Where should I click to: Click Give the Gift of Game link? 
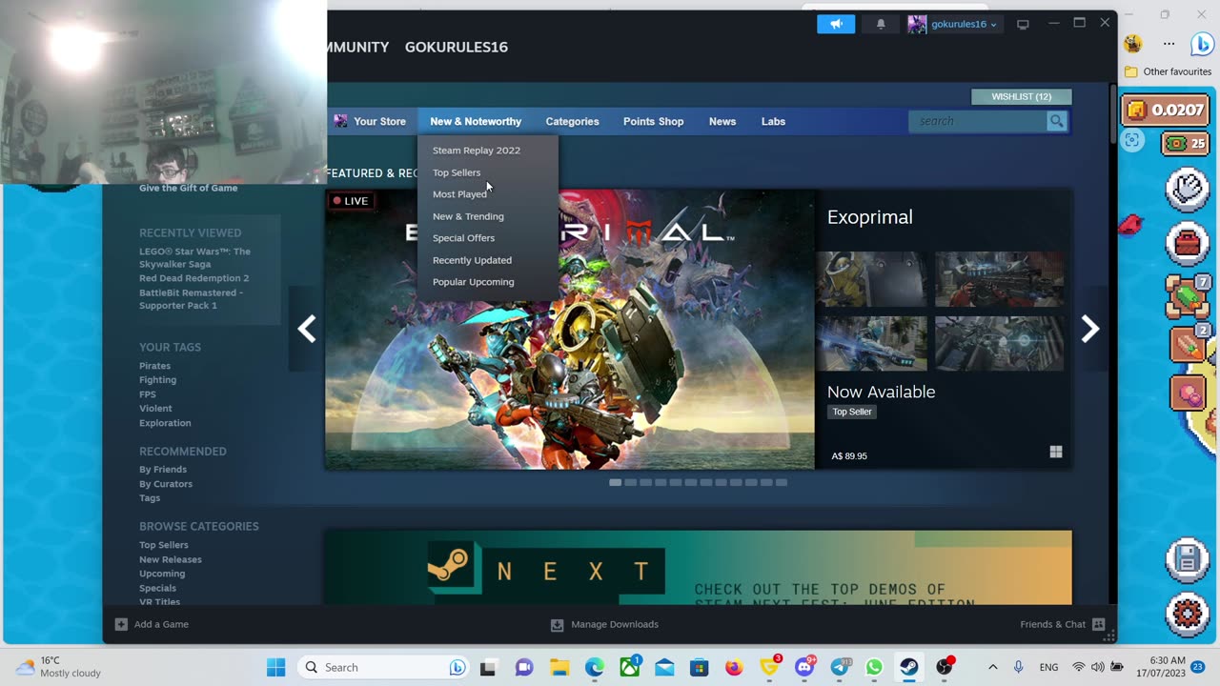pos(188,188)
